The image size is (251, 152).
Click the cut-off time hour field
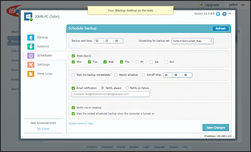pyautogui.click(x=166, y=75)
